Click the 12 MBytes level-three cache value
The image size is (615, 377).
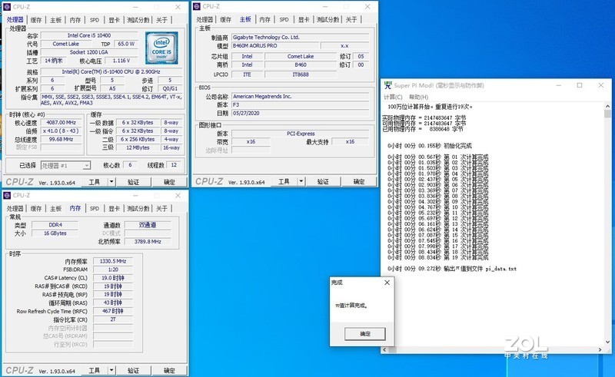(x=138, y=147)
